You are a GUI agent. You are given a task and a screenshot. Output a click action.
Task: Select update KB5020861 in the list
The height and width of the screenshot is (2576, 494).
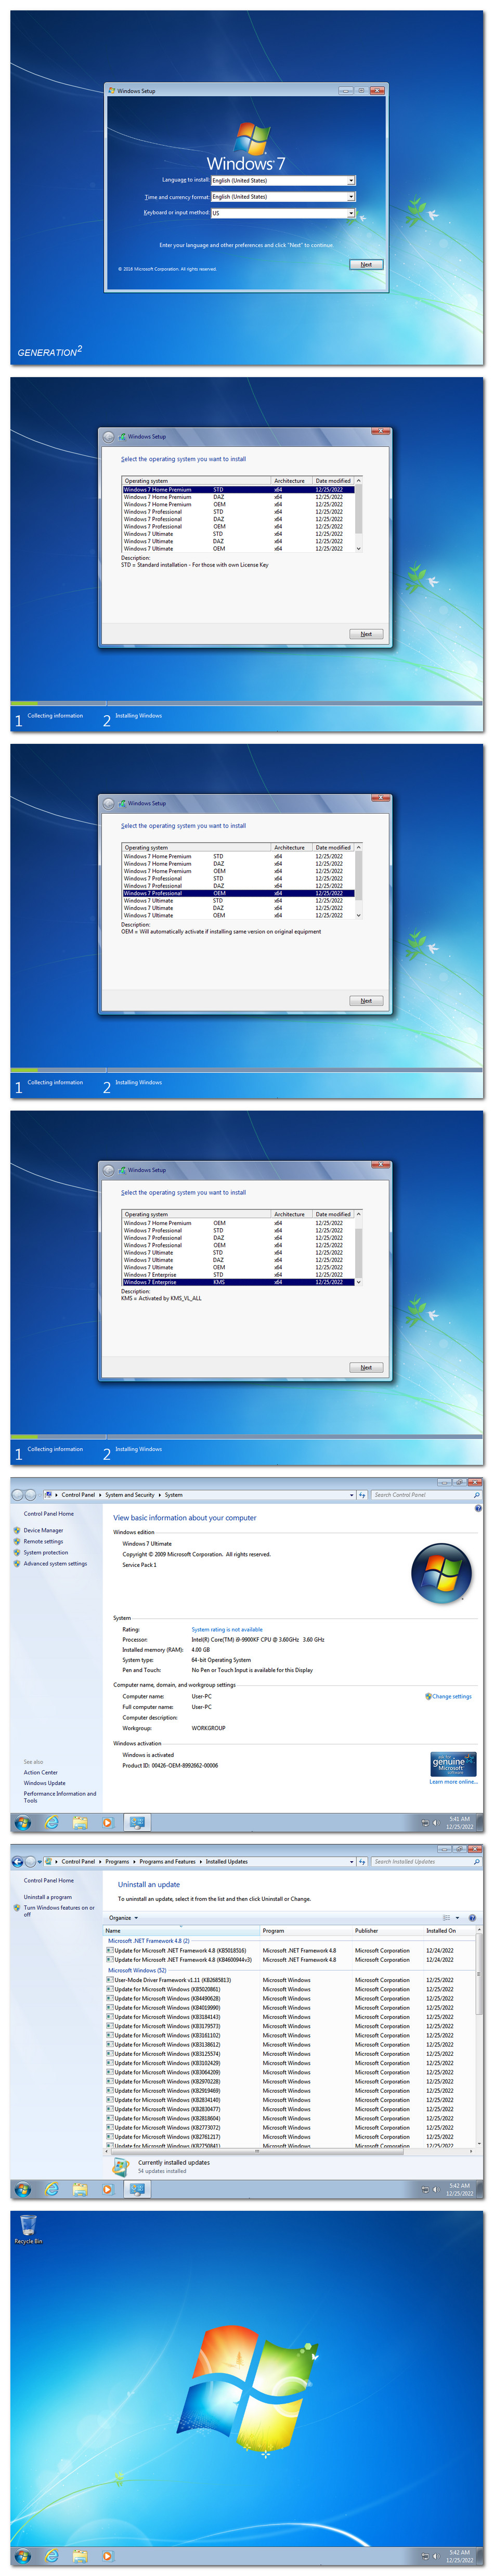(290, 1989)
